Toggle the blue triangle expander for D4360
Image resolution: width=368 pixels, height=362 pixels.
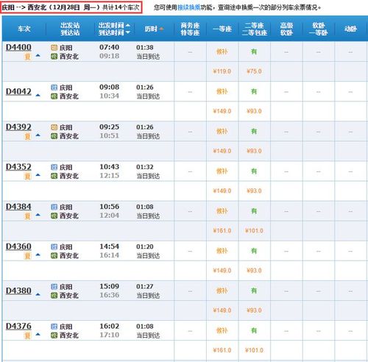pyautogui.click(x=38, y=255)
